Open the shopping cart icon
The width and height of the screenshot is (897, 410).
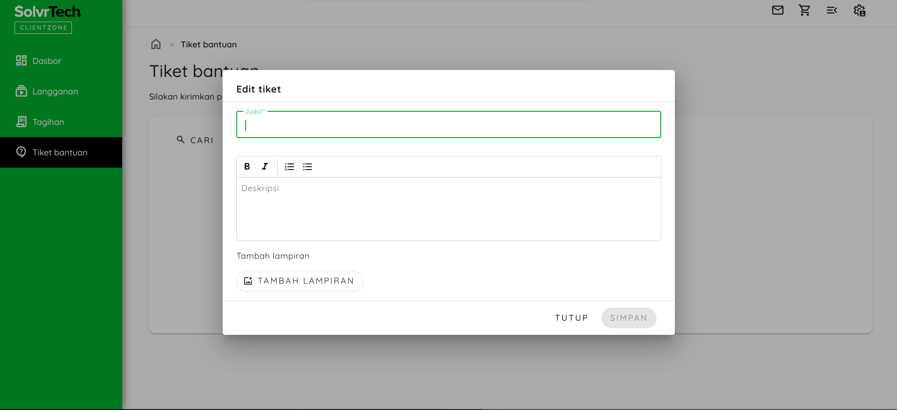point(804,10)
